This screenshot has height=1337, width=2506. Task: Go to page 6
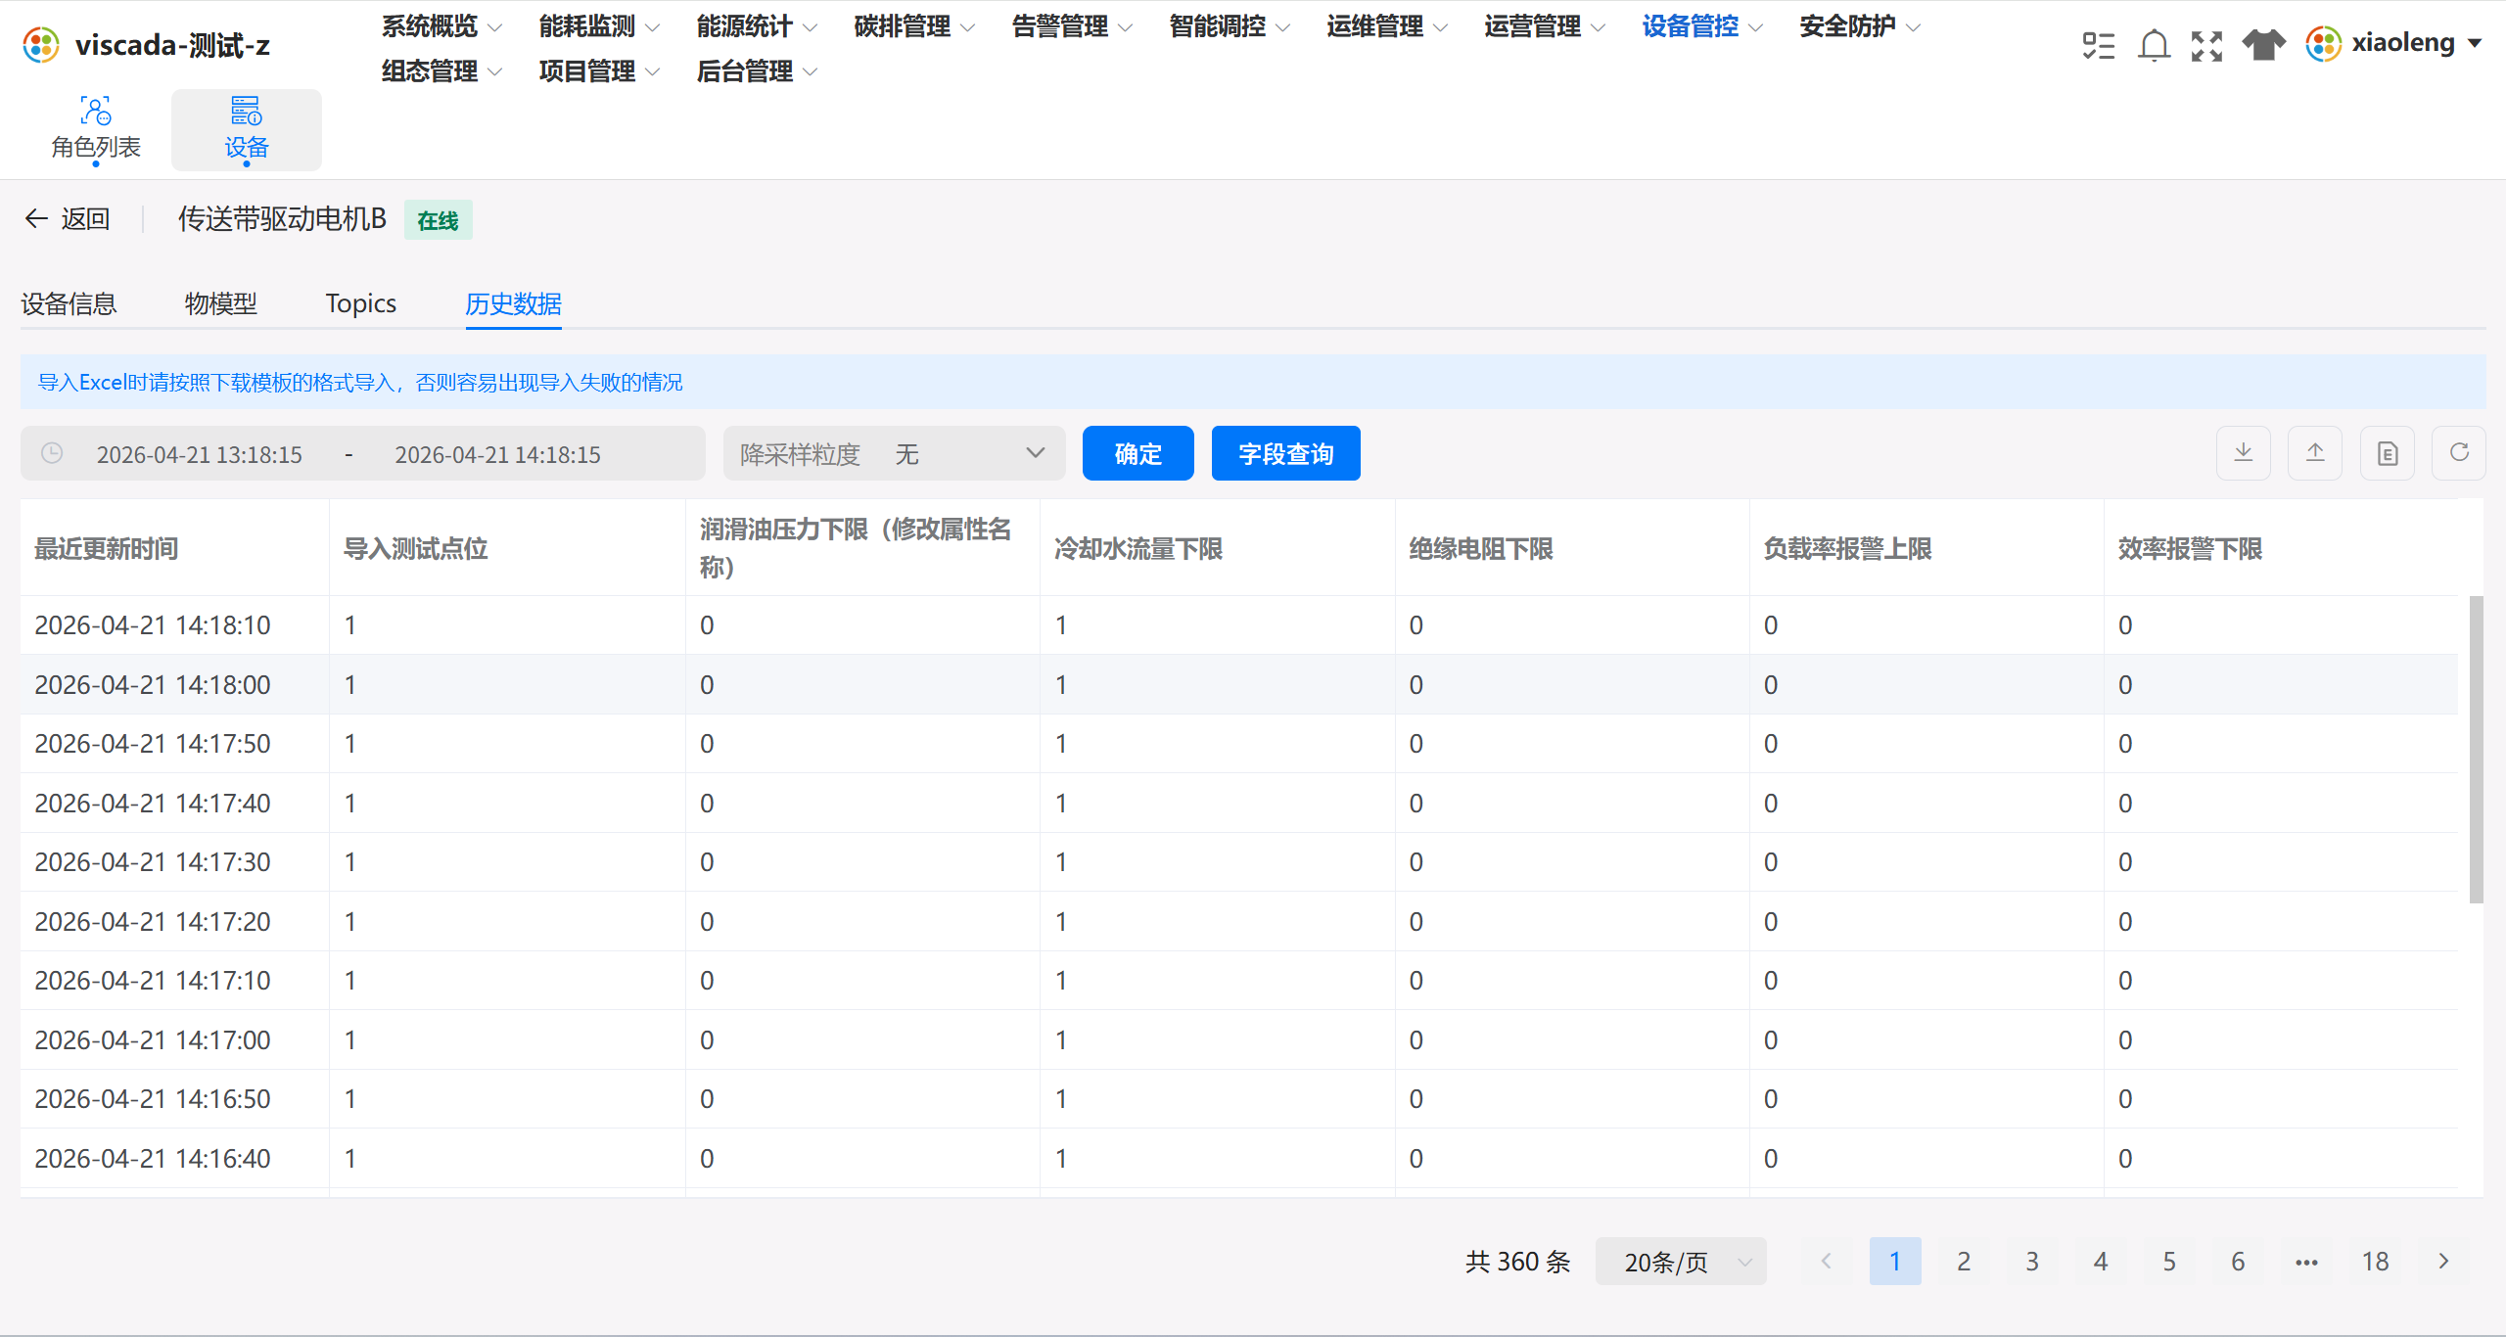pos(2238,1262)
